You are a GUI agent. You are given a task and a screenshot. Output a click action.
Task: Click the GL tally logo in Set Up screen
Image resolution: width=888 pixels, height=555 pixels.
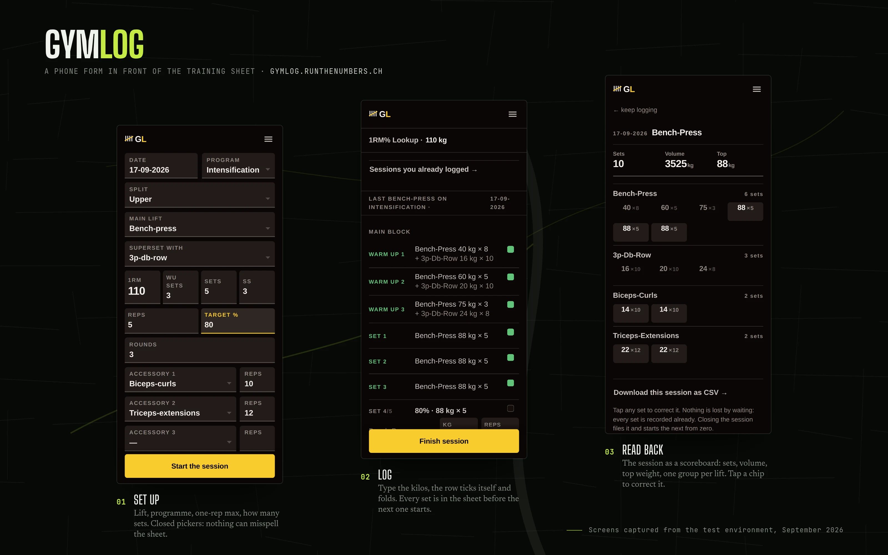[x=135, y=139]
